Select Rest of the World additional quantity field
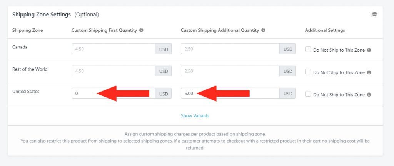Viewport: 394px width, 166px height. 230,71
